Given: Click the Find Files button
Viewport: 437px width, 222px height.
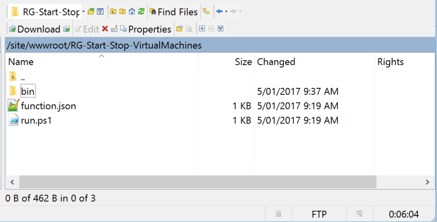Looking at the screenshot, I should [x=173, y=12].
